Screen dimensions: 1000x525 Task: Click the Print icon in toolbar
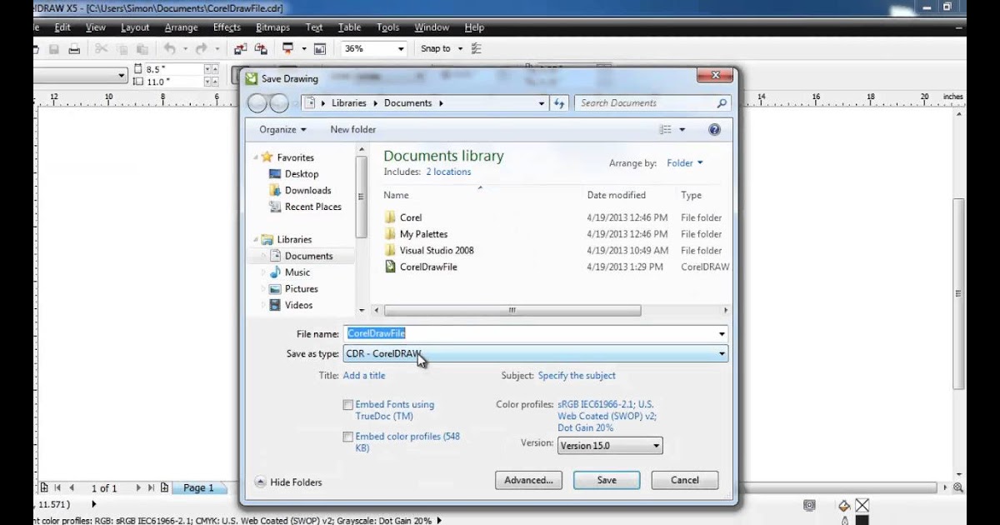pos(74,49)
